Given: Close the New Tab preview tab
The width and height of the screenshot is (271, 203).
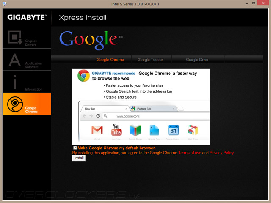Looking at the screenshot, I should (126, 109).
